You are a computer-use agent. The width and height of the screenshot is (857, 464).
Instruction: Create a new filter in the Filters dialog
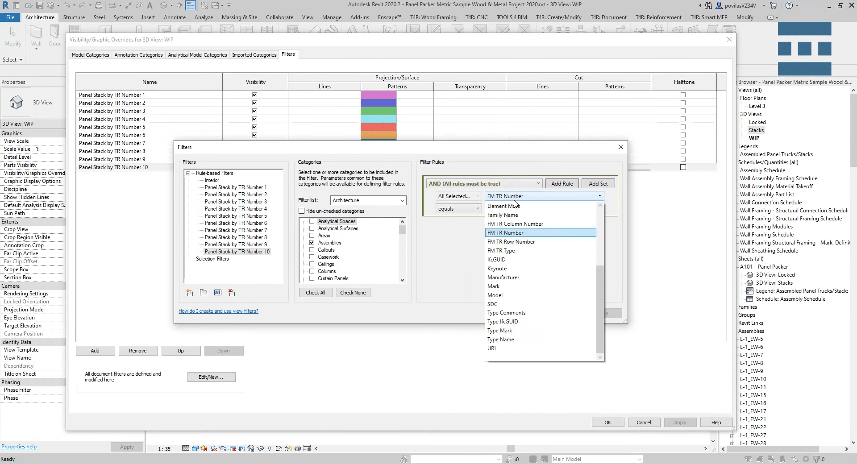(x=189, y=293)
